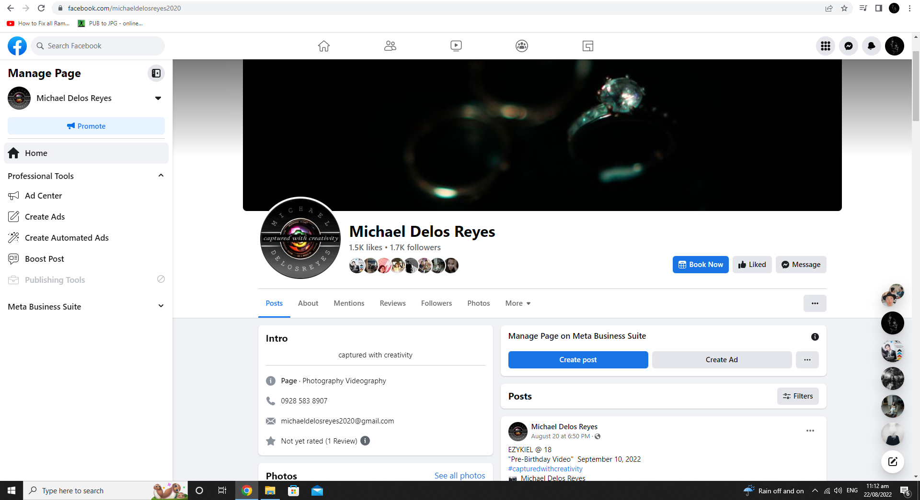Click the Search Facebook field
This screenshot has width=920, height=500.
click(98, 46)
